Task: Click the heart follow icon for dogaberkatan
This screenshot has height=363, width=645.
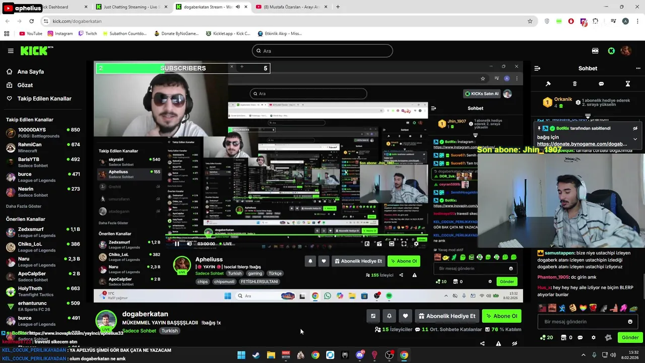Action: 405,316
